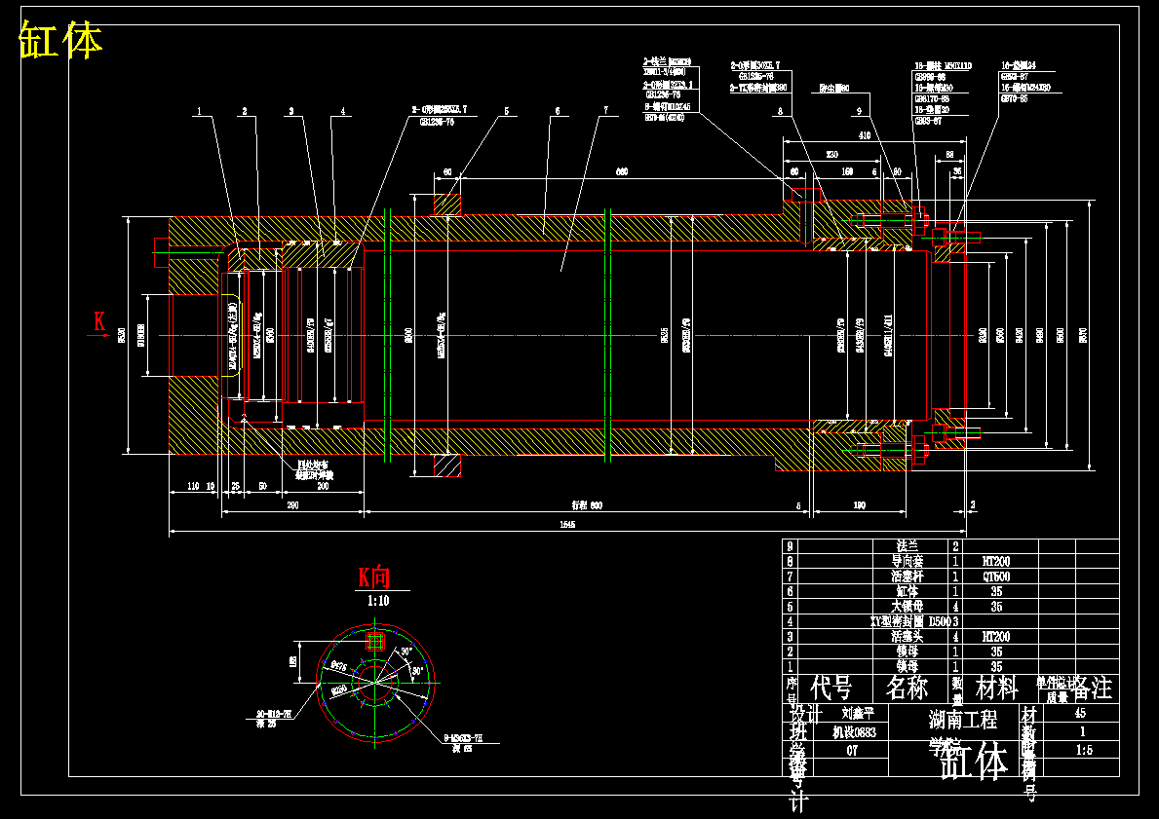Click the 1:10 scale under K向
Screen dimensions: 1159x819
[x=377, y=601]
